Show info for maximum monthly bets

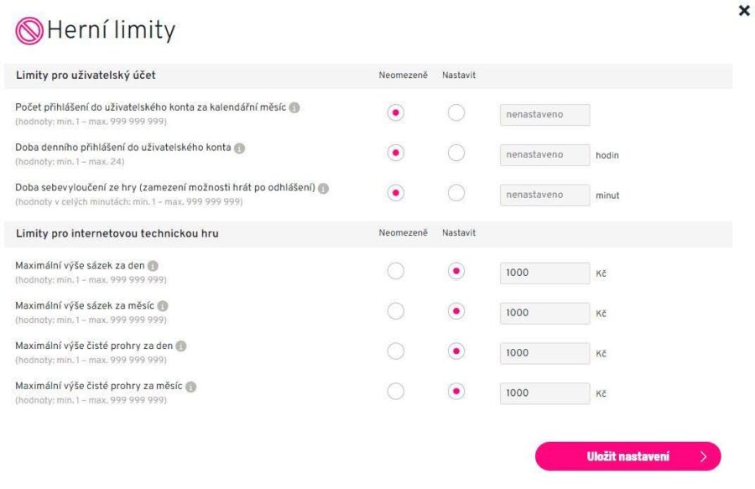point(163,306)
